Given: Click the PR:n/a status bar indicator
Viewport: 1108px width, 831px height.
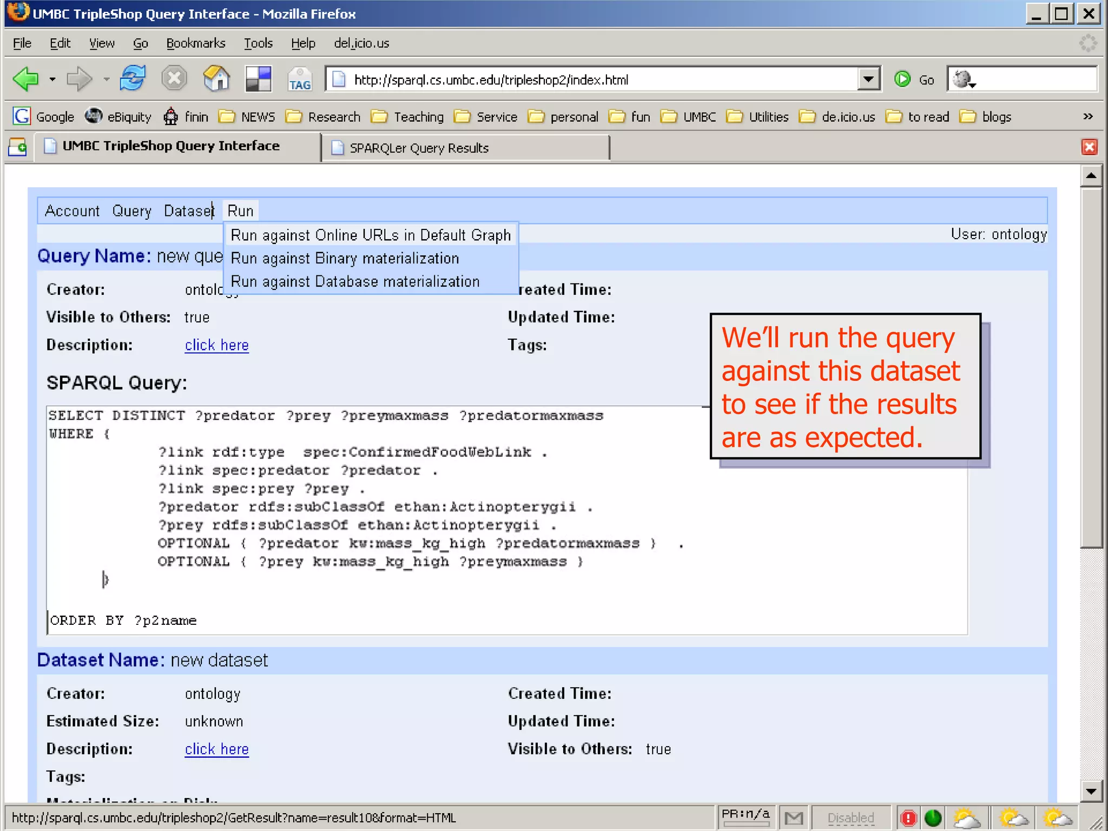Looking at the screenshot, I should pos(746,816).
